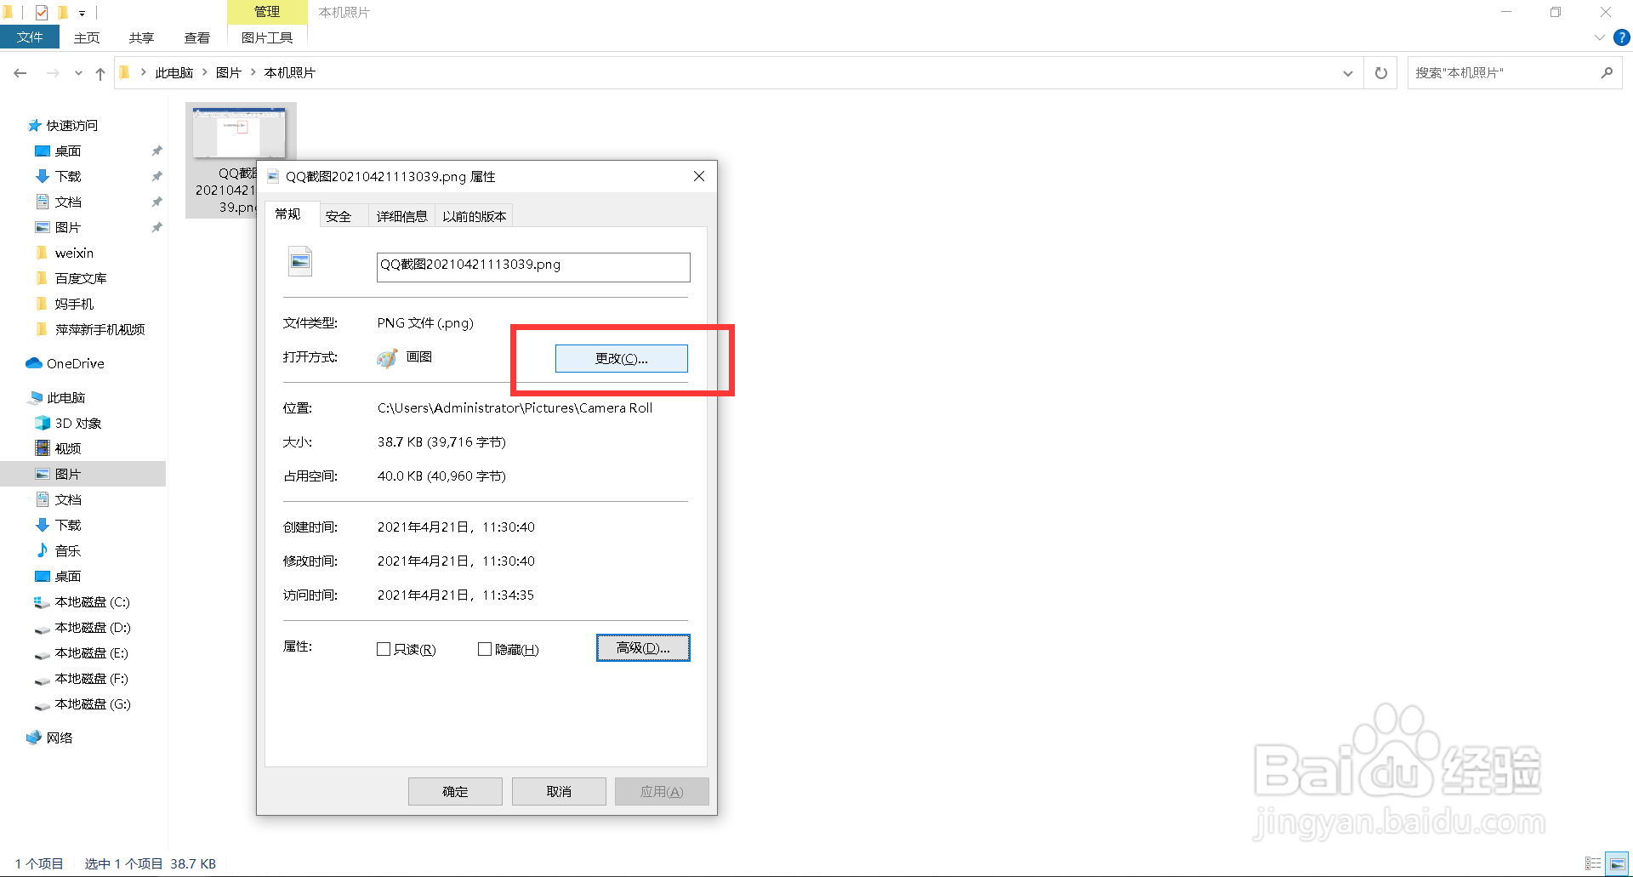The image size is (1633, 877).
Task: Tick the 隐藏(H) checkbox
Action: pos(485,649)
